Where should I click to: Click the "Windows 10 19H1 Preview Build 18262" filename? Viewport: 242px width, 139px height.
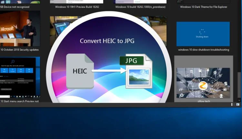click(x=77, y=7)
